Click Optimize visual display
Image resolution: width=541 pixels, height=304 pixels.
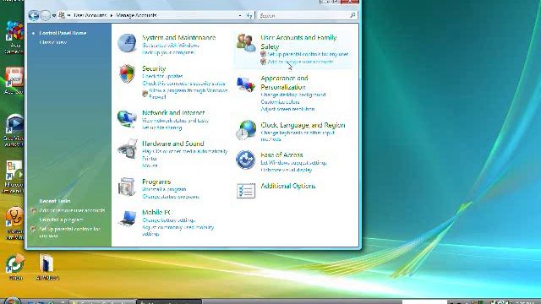[287, 170]
